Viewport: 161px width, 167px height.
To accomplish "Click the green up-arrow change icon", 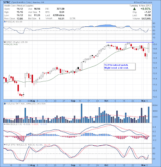I will click(x=134, y=9).
